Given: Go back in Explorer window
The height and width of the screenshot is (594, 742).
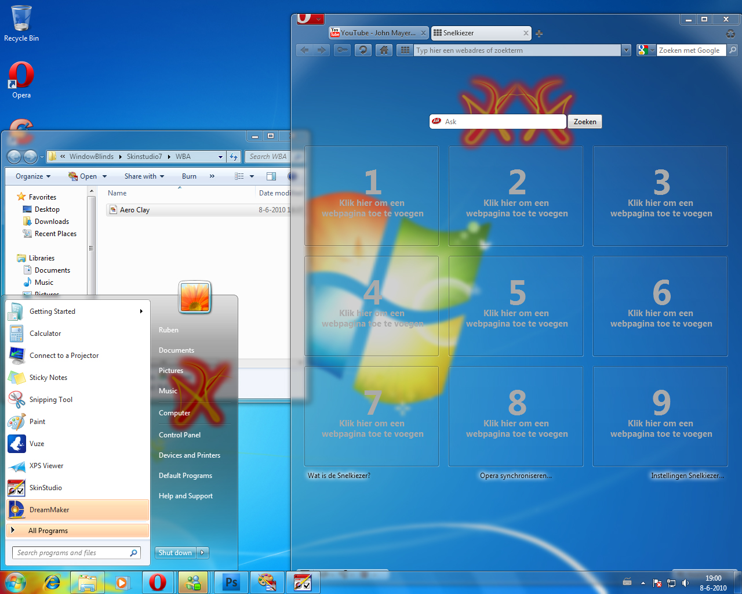Looking at the screenshot, I should point(14,157).
